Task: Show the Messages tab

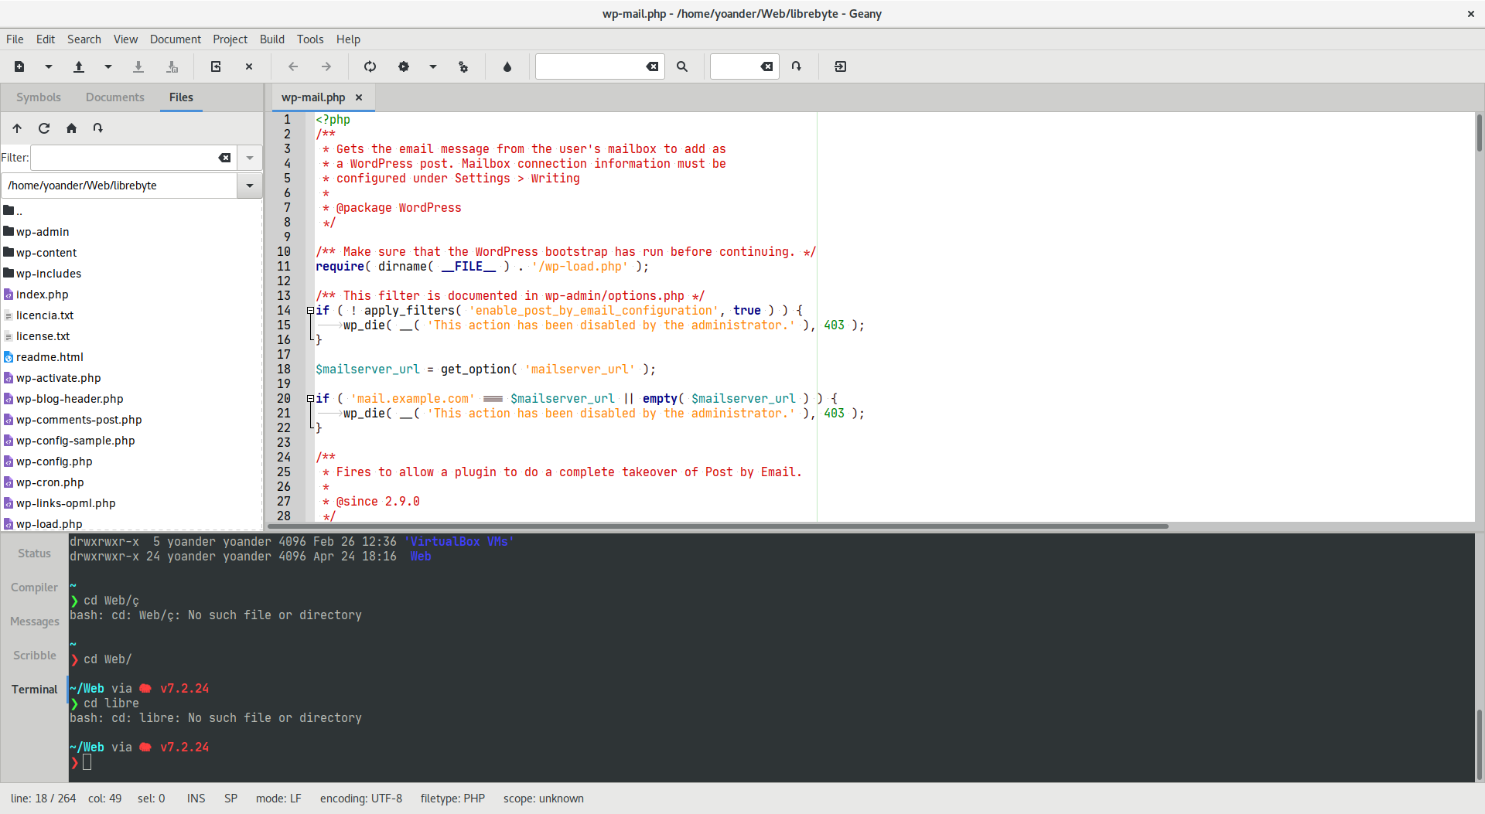Action: 34,622
